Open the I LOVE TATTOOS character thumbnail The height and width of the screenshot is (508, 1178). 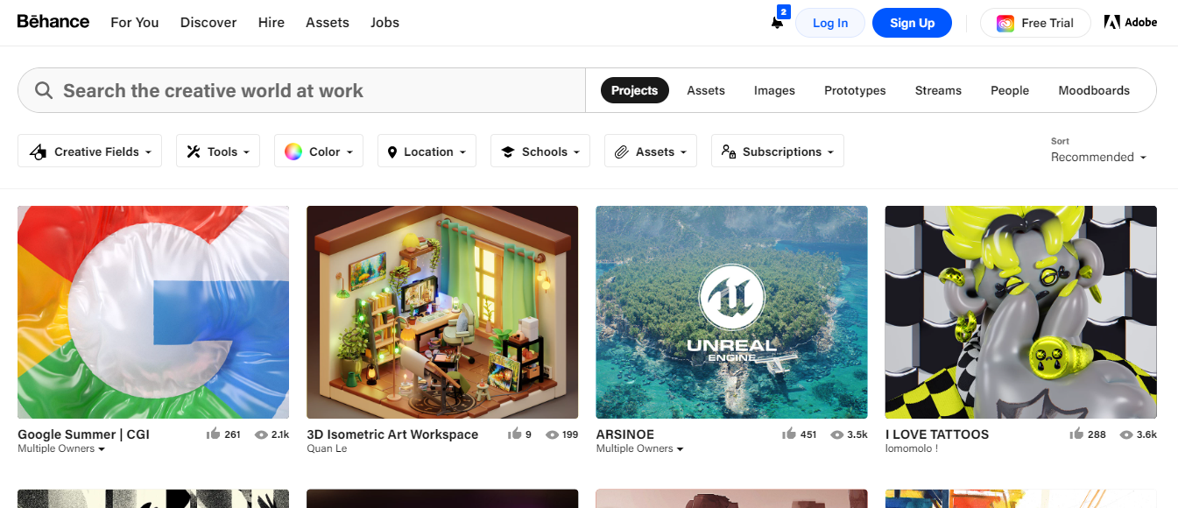[1021, 312]
